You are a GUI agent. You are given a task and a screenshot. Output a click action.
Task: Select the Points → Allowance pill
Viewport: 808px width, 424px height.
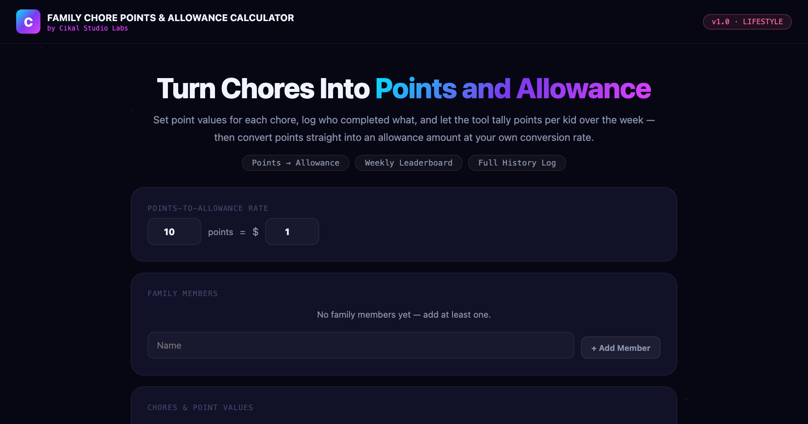pos(295,163)
